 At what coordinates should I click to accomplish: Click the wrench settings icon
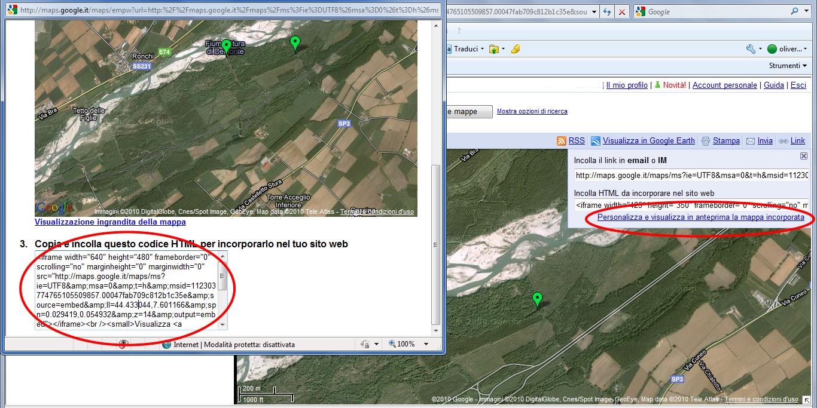coord(751,49)
